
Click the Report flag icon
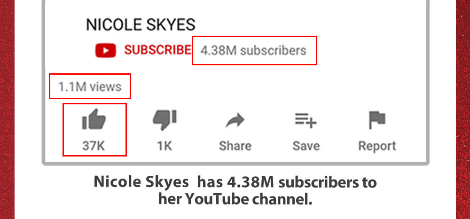(377, 120)
